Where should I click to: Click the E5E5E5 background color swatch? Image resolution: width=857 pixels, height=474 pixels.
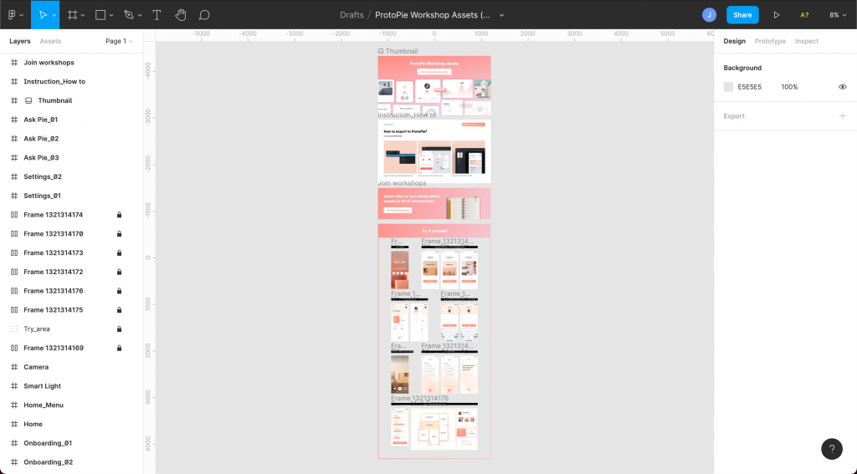pyautogui.click(x=728, y=87)
